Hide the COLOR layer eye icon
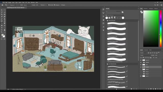The width and height of the screenshot is (163, 92). pos(141,67)
